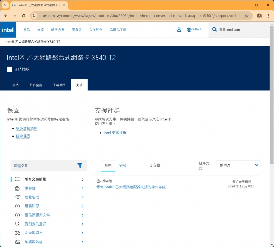Switch to the 規格 tab
The height and width of the screenshot is (247, 274).
click(15, 85)
